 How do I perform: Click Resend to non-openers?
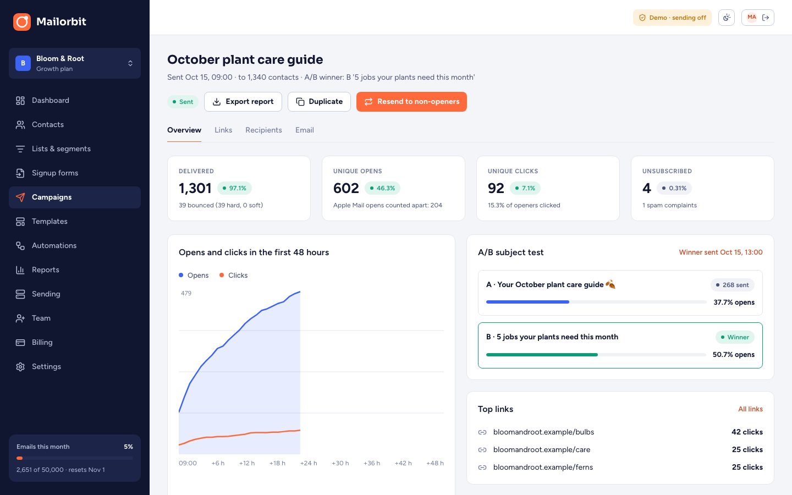point(411,102)
